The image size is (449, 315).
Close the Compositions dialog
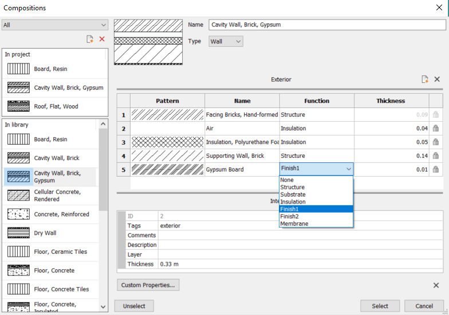pos(439,8)
